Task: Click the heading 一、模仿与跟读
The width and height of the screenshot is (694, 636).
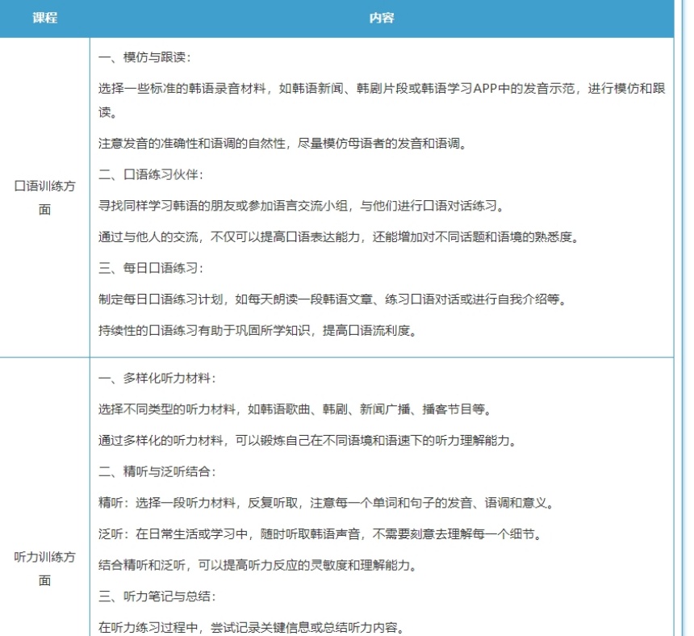Action: tap(144, 57)
